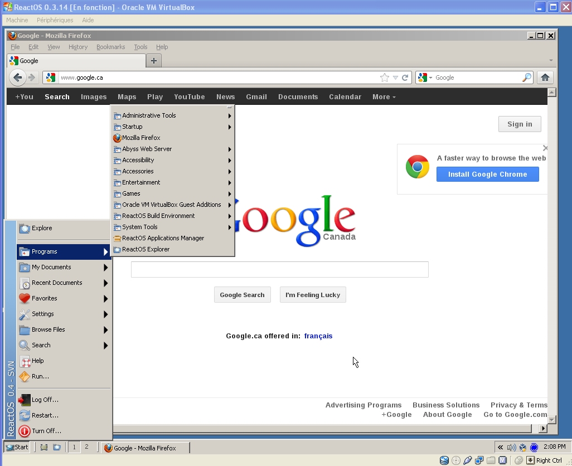The height and width of the screenshot is (466, 572).
Task: Click the VirtualBox USB status icon
Action: point(467,460)
